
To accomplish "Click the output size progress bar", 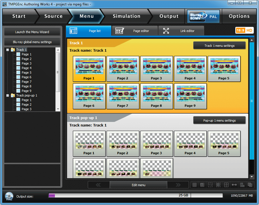I will (x=136, y=195).
